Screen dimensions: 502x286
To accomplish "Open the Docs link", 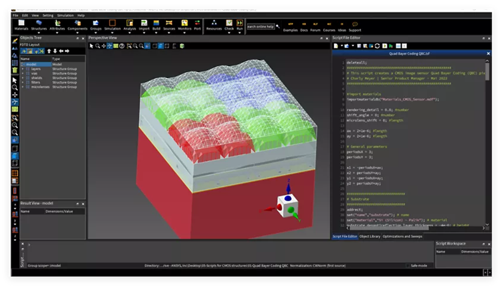I will point(304,27).
